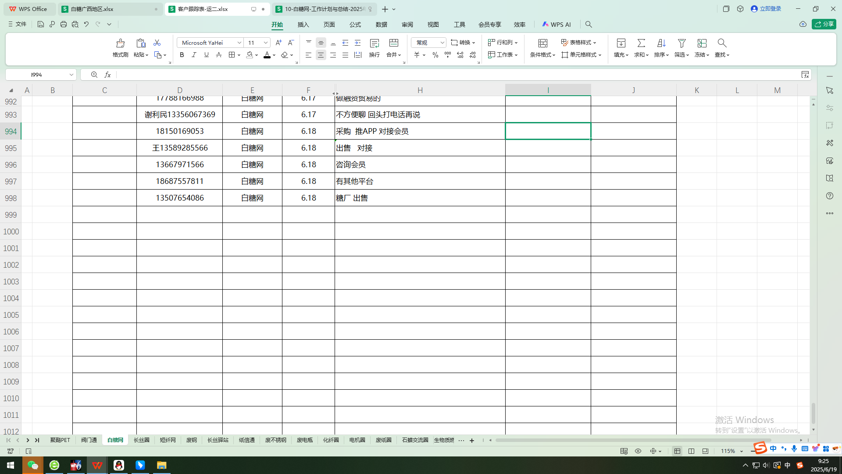Click the Format Painter brush icon
Image resolution: width=842 pixels, height=474 pixels.
tap(120, 43)
